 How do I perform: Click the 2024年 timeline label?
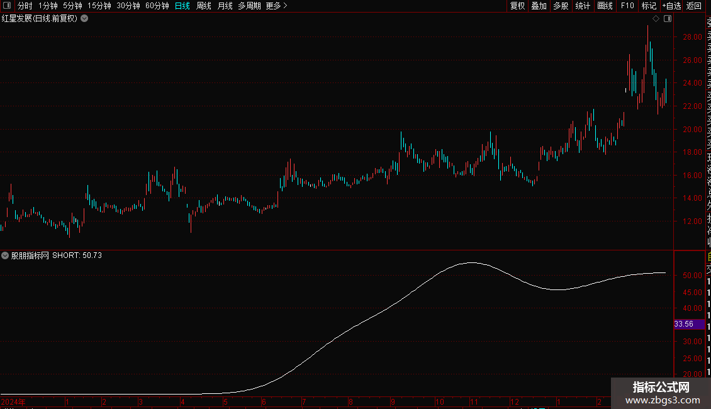pos(13,402)
